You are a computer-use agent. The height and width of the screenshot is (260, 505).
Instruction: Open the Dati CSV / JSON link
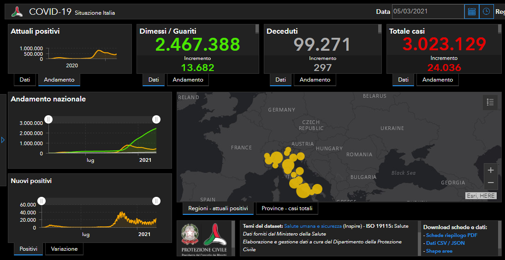(445, 243)
